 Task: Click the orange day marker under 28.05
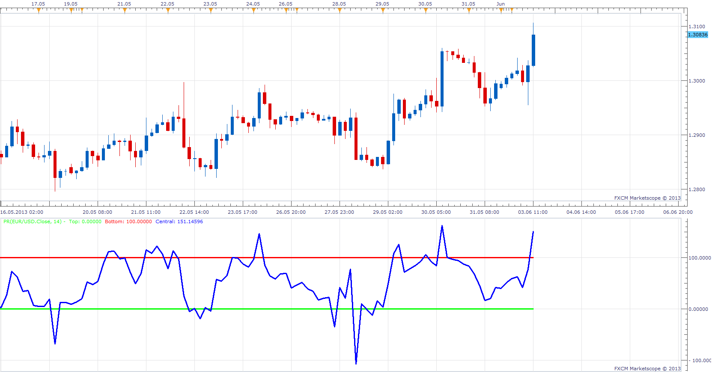point(340,11)
